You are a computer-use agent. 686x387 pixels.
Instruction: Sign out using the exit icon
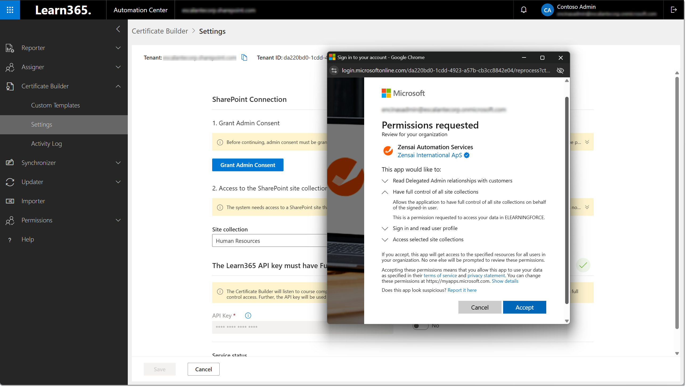click(x=674, y=10)
